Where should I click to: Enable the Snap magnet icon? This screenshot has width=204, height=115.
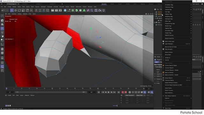[2, 58]
